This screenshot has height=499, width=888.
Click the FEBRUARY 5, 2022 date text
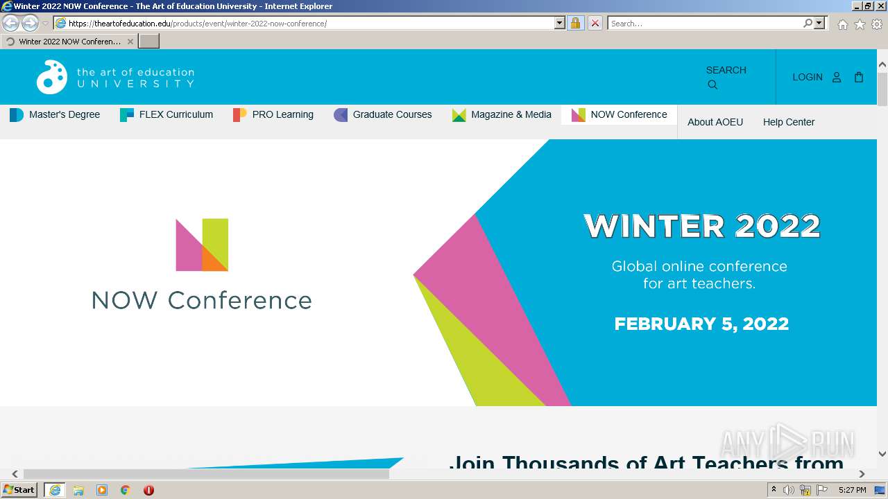pos(701,324)
